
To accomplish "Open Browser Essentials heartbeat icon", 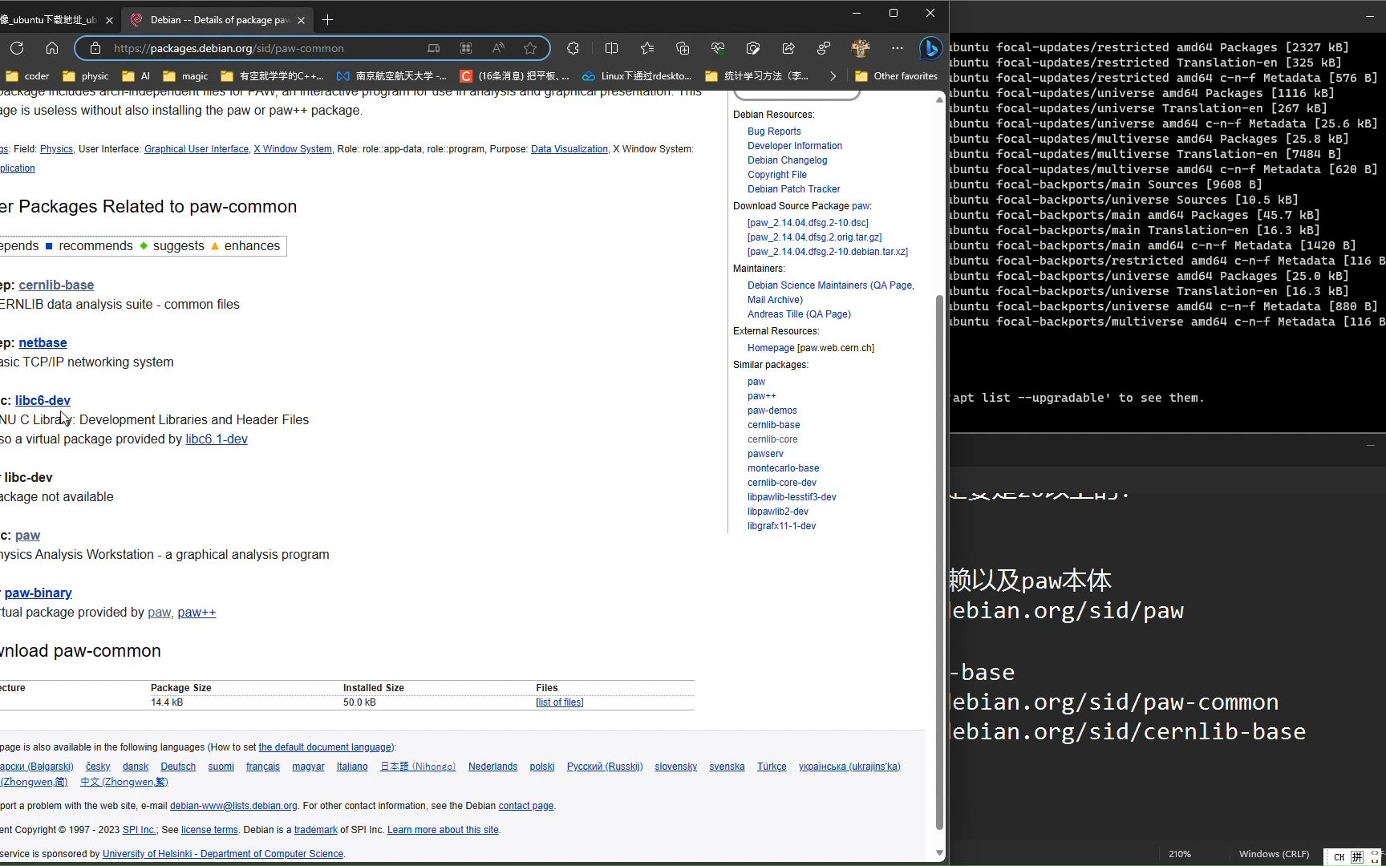I will point(718,48).
